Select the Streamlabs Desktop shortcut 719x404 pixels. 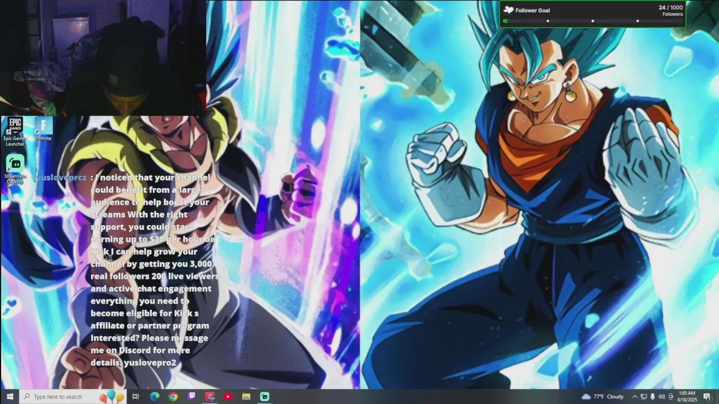(x=15, y=169)
